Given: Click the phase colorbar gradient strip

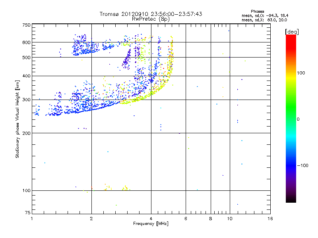Looking at the screenshot, I should coord(291,118).
